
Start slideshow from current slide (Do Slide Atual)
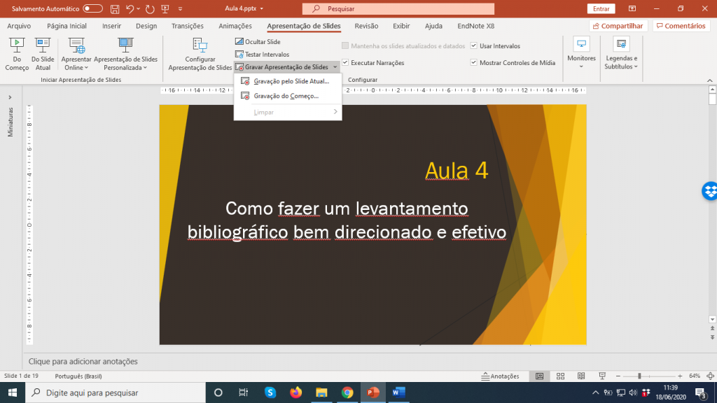tap(43, 54)
